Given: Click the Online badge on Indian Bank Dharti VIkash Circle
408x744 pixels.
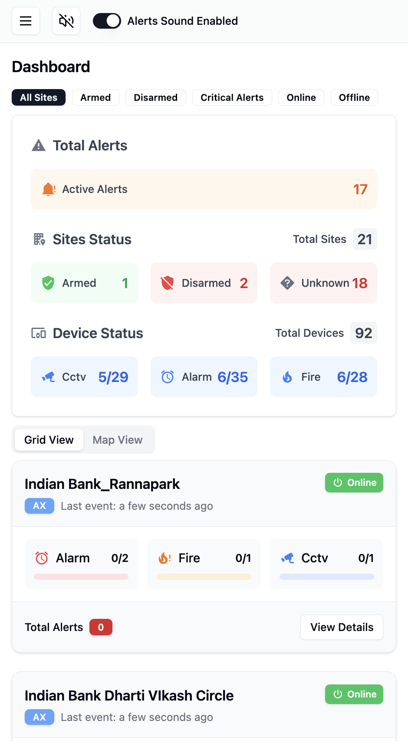Looking at the screenshot, I should pos(354,694).
